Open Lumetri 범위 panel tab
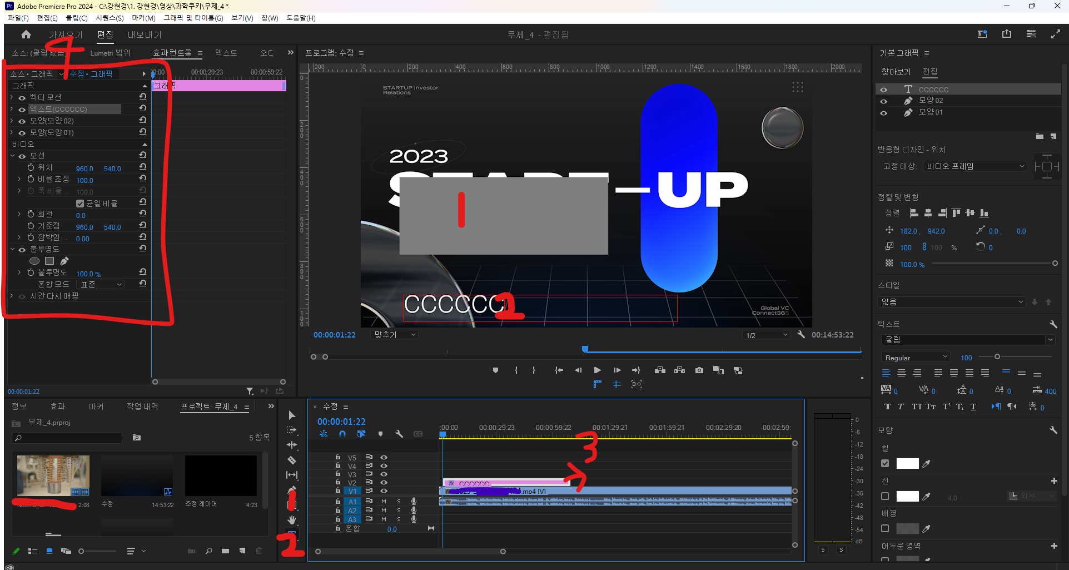This screenshot has height=570, width=1069. [110, 53]
